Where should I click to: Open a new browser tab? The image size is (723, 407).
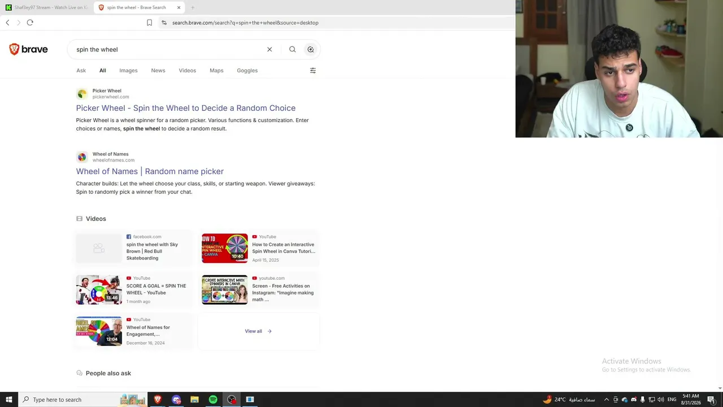(193, 7)
